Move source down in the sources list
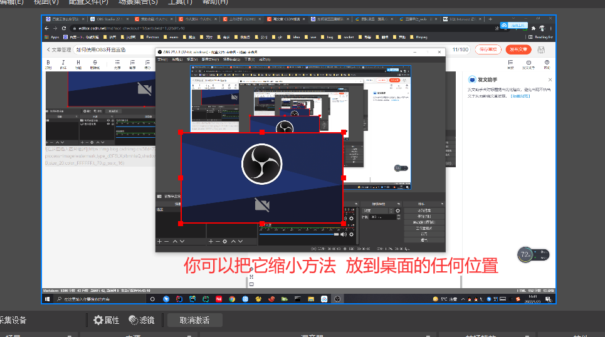This screenshot has height=337, width=605. [240, 241]
